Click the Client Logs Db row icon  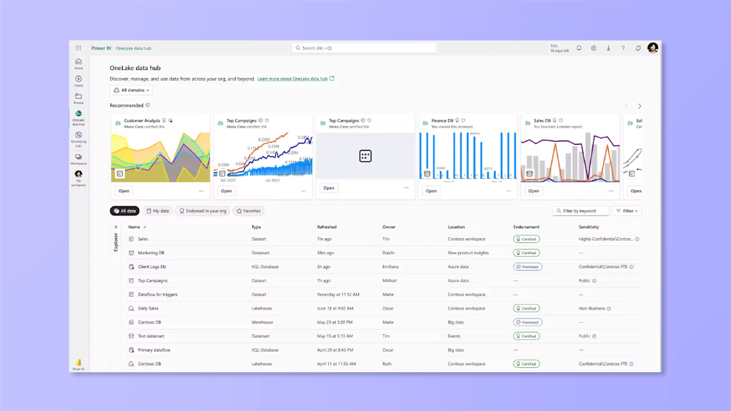(x=132, y=267)
